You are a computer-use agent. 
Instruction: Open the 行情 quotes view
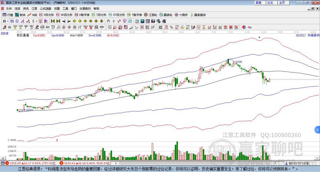point(8,15)
